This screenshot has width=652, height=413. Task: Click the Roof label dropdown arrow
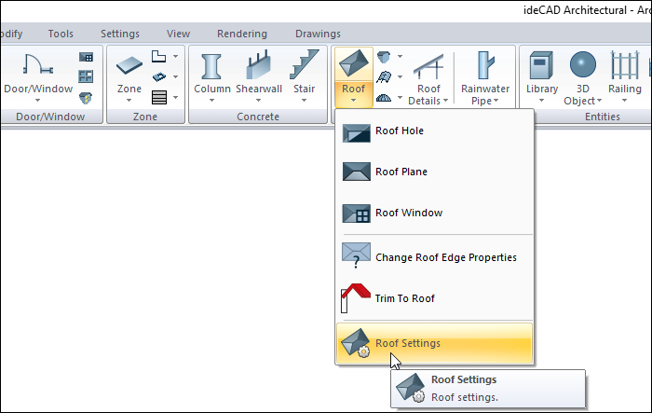[x=353, y=101]
